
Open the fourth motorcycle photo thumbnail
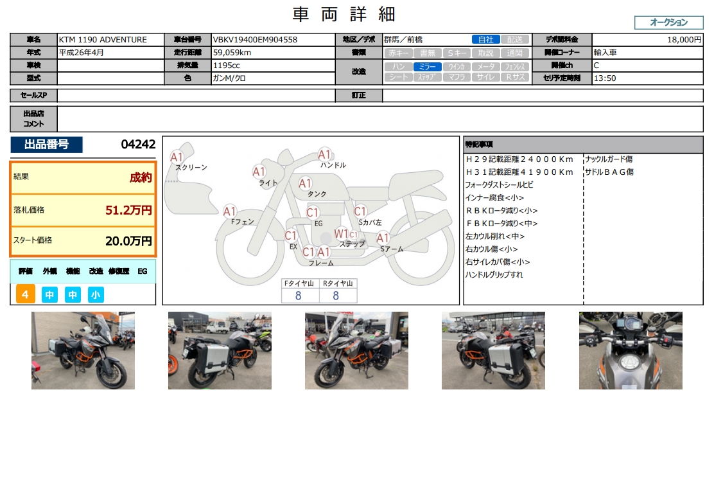click(x=493, y=350)
